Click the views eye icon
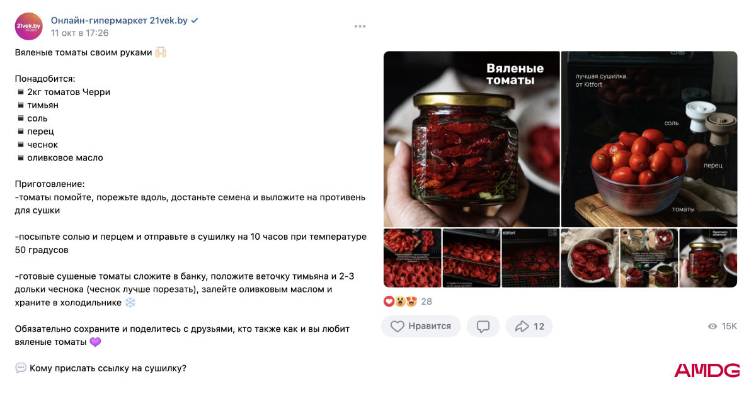This screenshot has width=756, height=394. [x=713, y=326]
